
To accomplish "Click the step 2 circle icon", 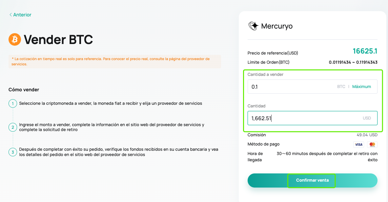I will (x=12, y=127).
